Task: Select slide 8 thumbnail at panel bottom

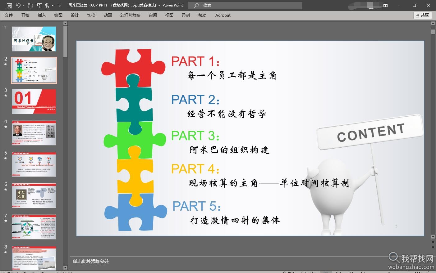Action: [34, 258]
